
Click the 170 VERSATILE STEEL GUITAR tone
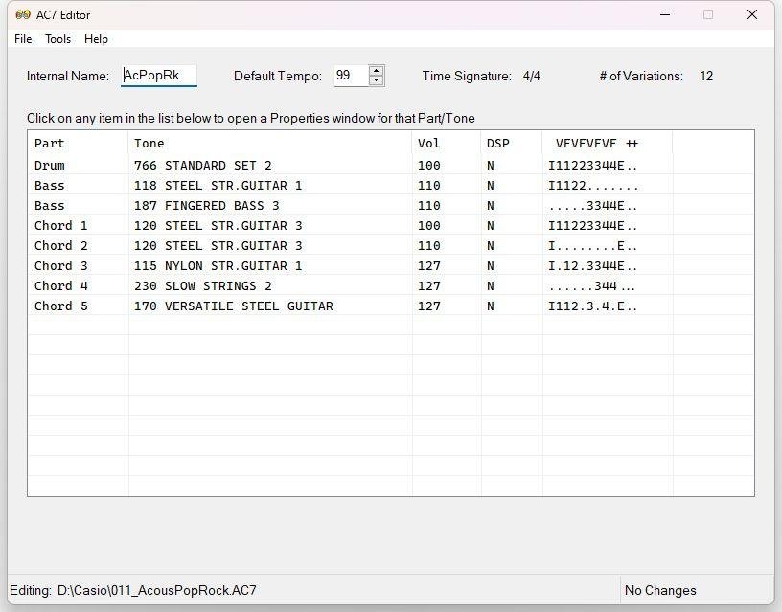(233, 306)
